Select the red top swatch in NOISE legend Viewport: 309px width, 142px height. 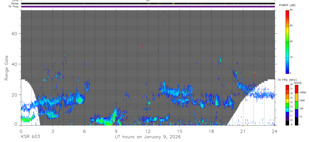(x=296, y=89)
